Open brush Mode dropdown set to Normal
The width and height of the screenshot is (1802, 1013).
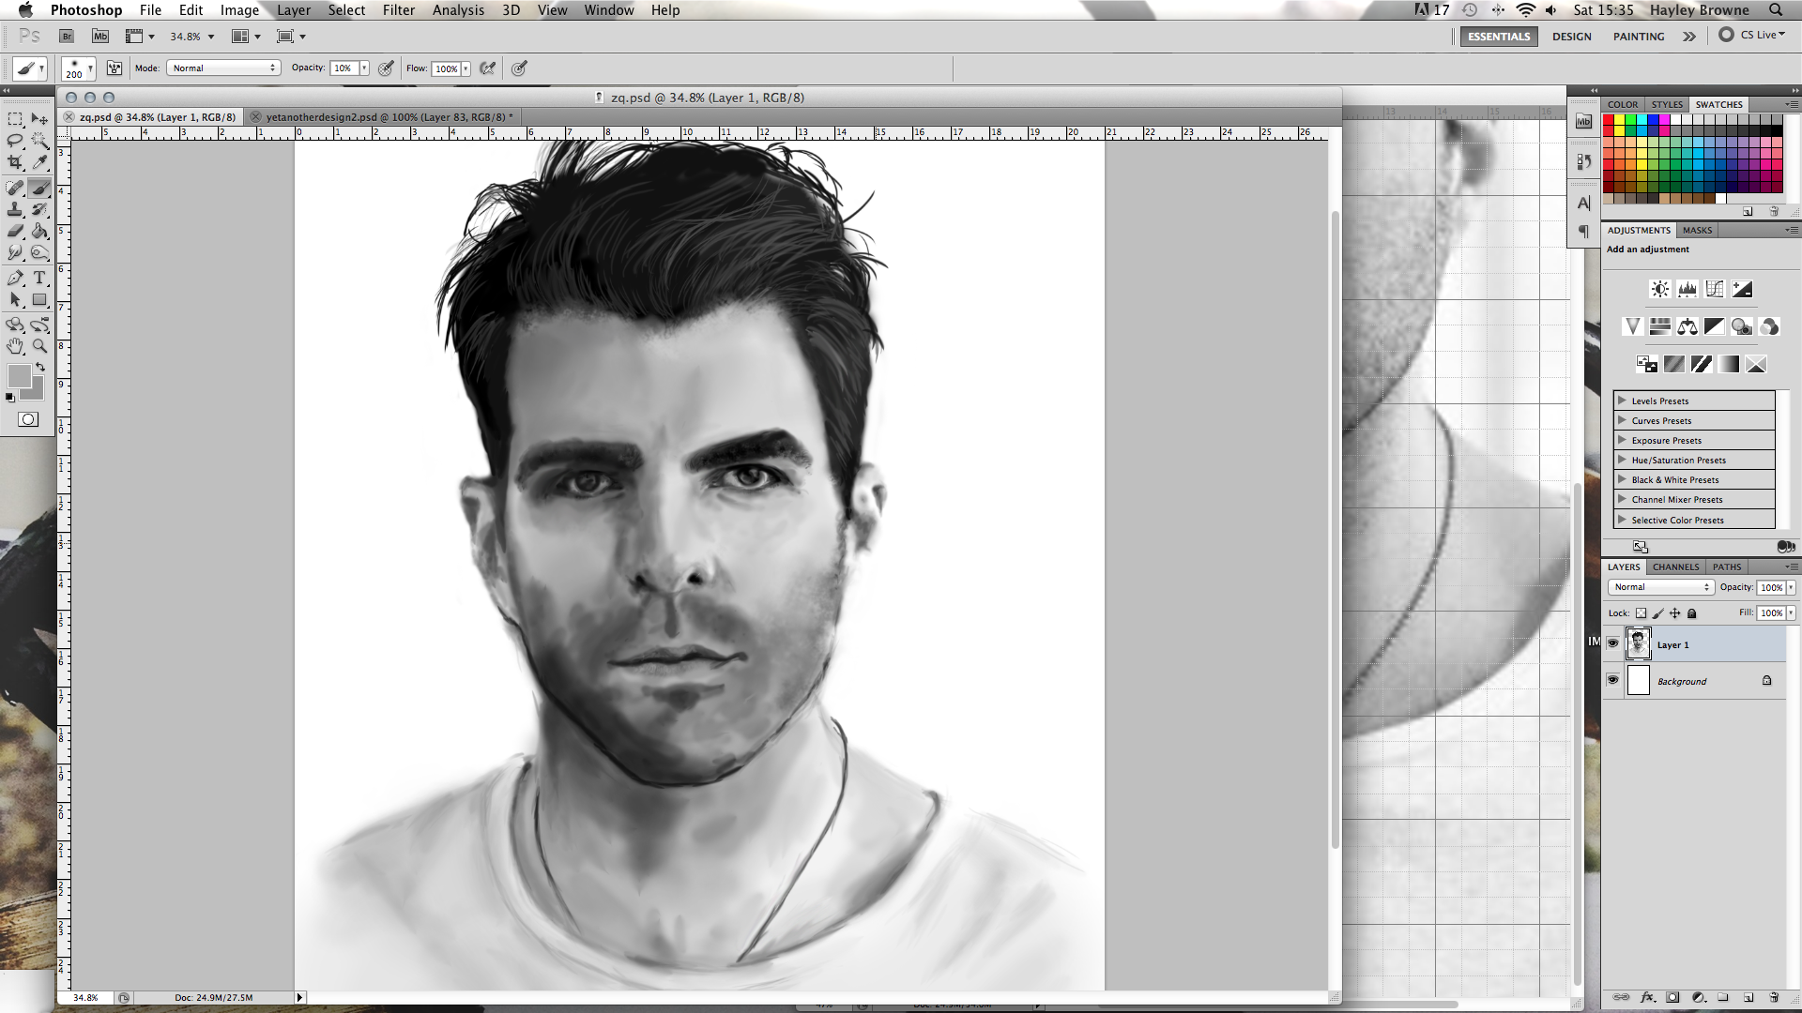click(223, 68)
